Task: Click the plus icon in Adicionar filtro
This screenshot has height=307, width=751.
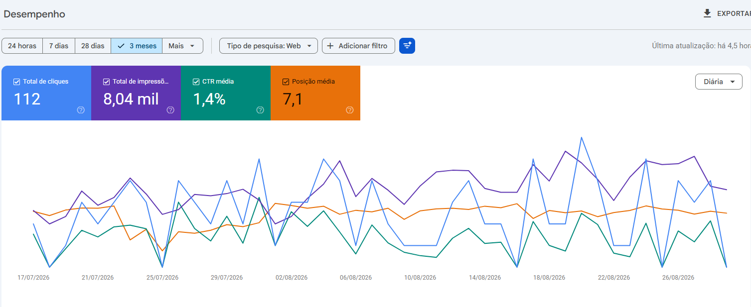Action: tap(330, 46)
